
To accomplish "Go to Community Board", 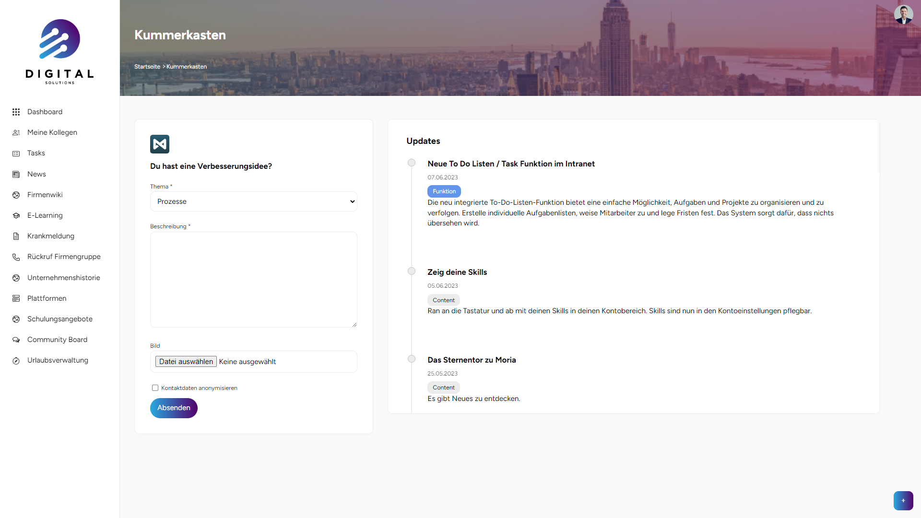I will 57,340.
